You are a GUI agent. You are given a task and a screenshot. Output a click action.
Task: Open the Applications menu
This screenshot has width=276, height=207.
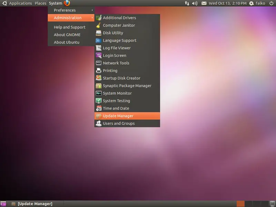click(x=21, y=3)
